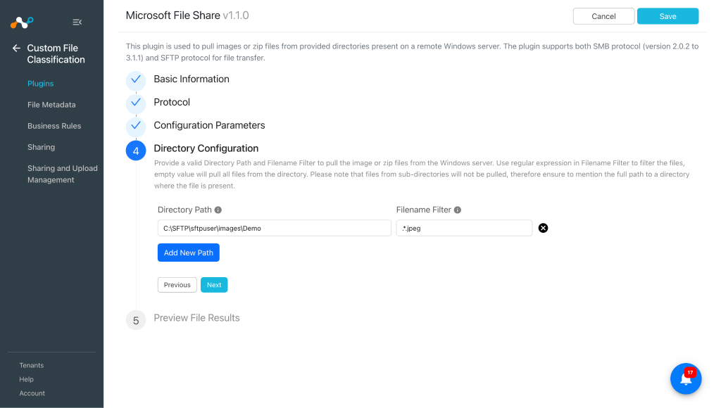Open Sharing and Upload Management
This screenshot has width=721, height=408.
[x=62, y=174]
